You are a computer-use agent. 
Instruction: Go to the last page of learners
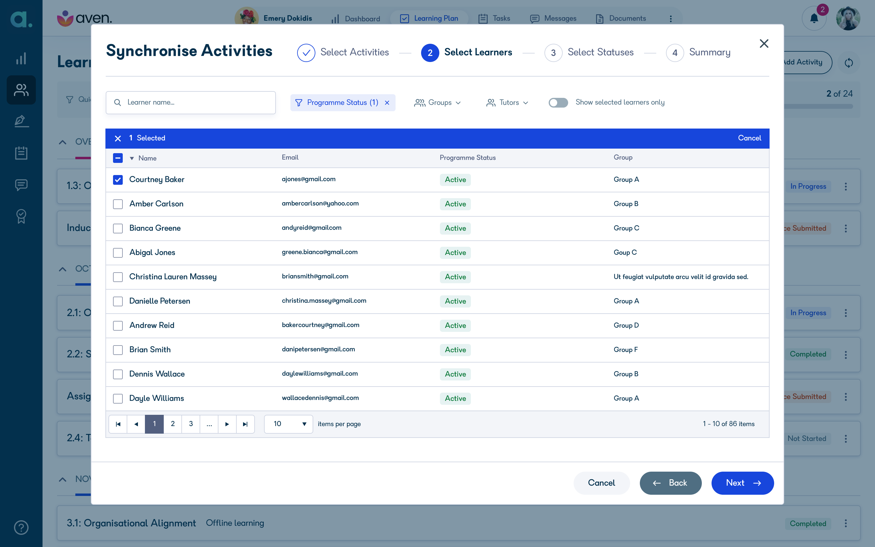(x=245, y=424)
